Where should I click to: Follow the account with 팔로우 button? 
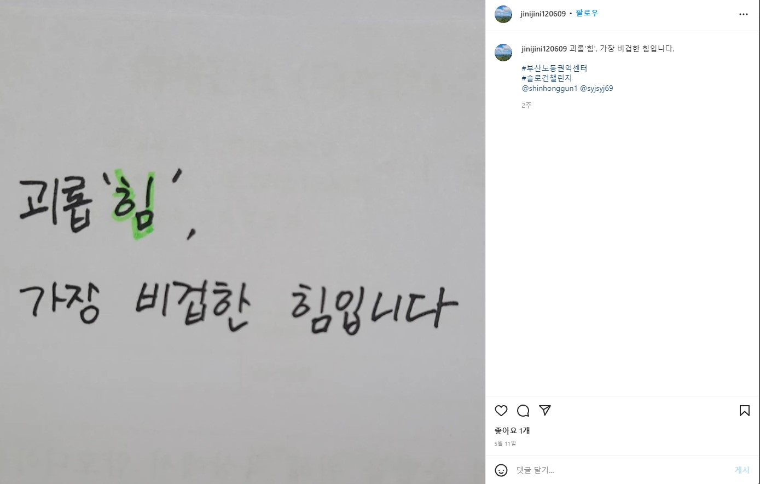[587, 13]
